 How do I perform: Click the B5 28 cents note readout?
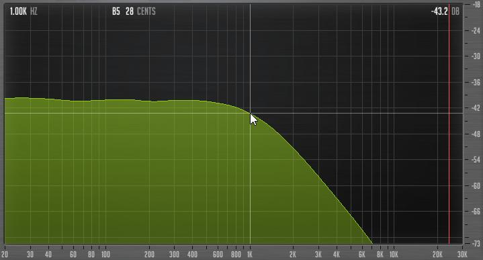(134, 11)
